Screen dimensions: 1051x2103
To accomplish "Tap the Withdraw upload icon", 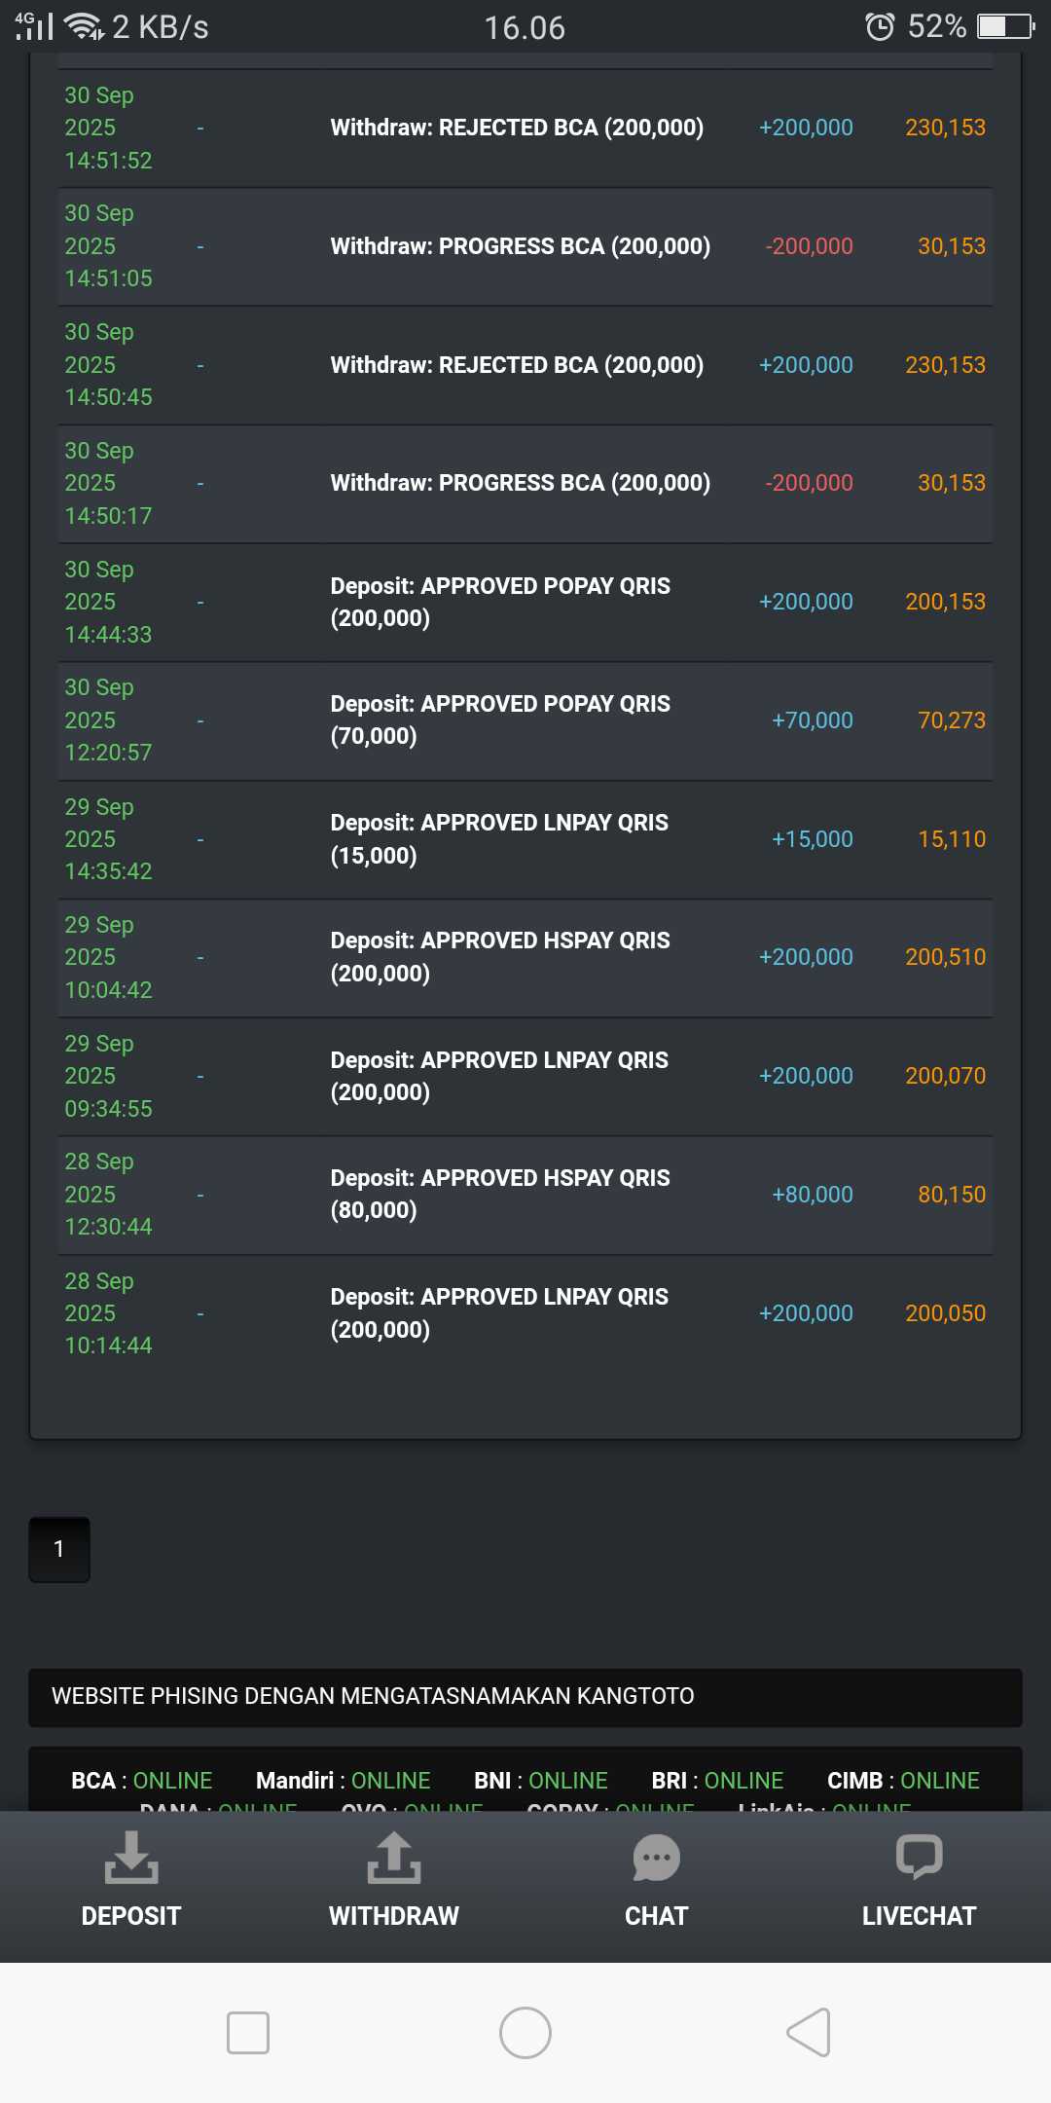I will tap(394, 1857).
